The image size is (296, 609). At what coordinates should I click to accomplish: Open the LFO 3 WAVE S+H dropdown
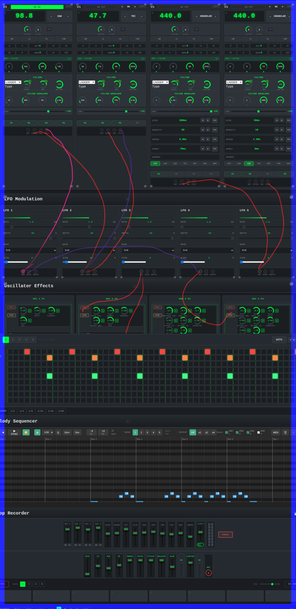click(x=148, y=250)
